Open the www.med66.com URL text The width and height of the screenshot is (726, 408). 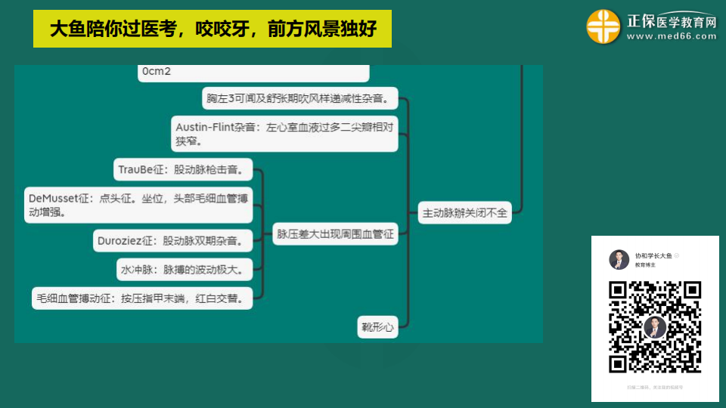671,36
